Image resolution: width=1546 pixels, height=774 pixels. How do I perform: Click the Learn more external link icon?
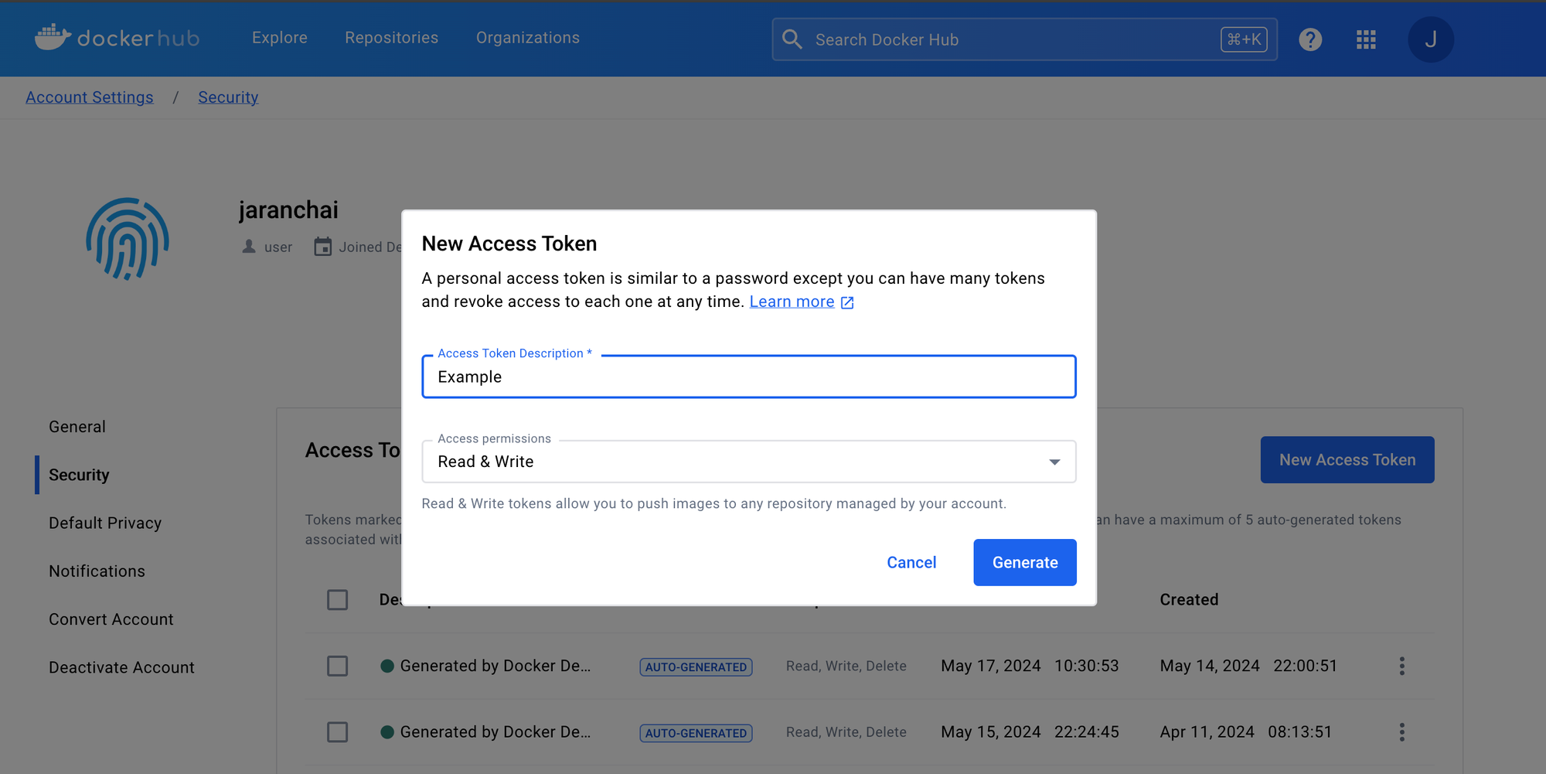[x=847, y=302]
